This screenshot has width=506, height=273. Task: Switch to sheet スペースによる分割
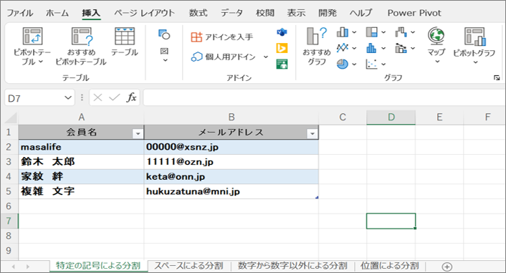188,266
